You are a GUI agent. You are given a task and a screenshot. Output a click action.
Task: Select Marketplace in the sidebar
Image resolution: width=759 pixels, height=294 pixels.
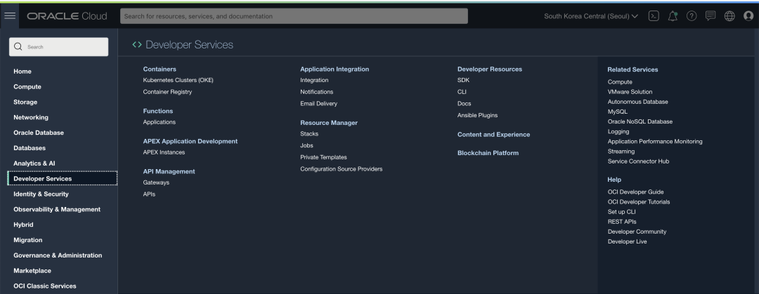[32, 271]
